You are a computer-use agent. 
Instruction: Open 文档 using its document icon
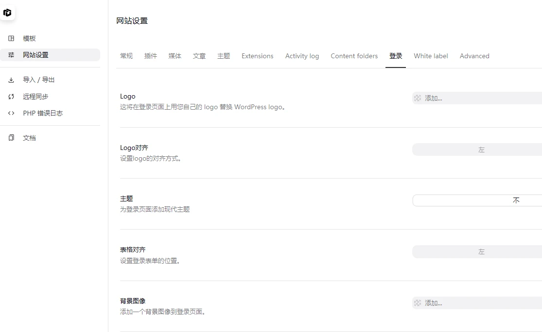[11, 137]
